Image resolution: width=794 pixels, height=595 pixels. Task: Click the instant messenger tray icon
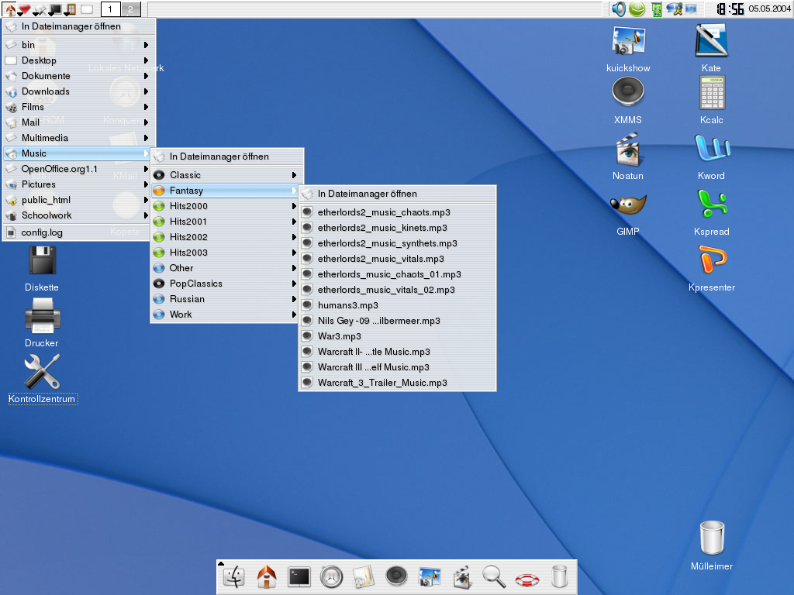674,9
